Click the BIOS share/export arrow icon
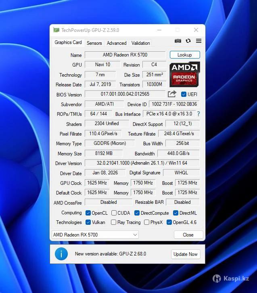Screen dimensions: 257x293 (x=172, y=94)
